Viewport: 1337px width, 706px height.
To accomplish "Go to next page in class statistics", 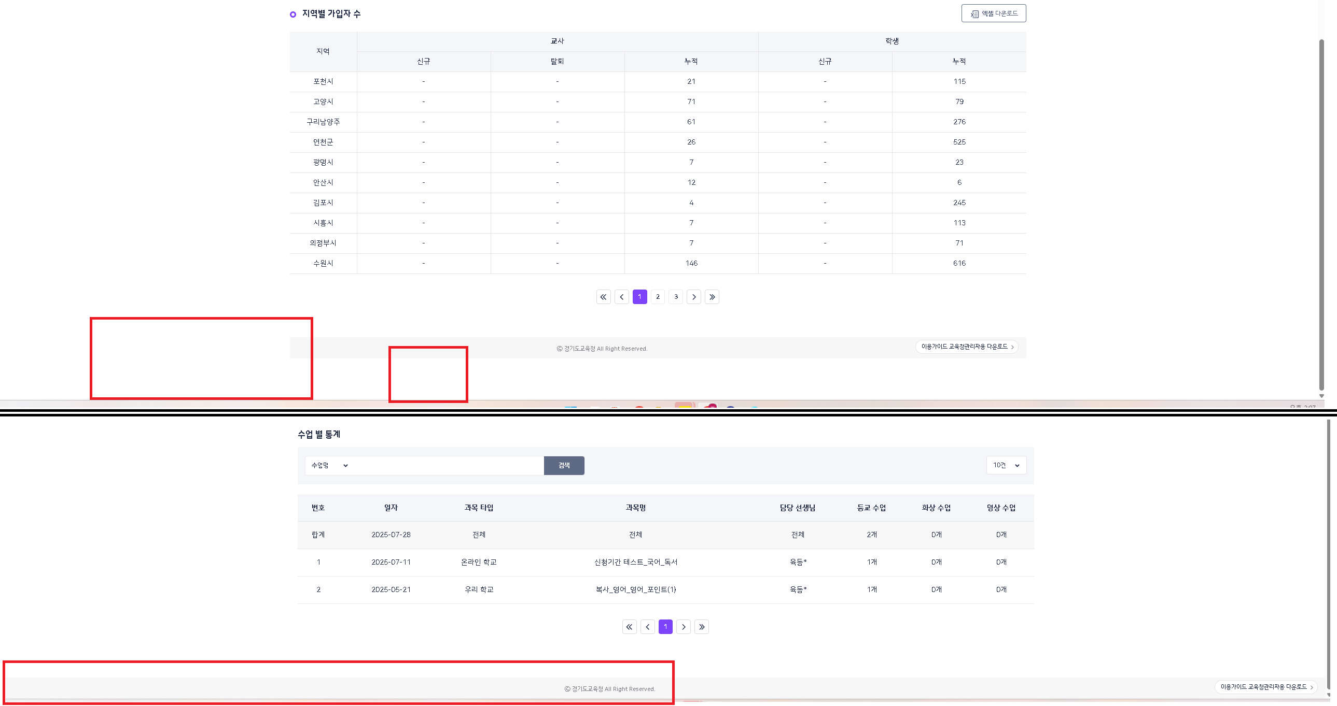I will click(x=683, y=627).
